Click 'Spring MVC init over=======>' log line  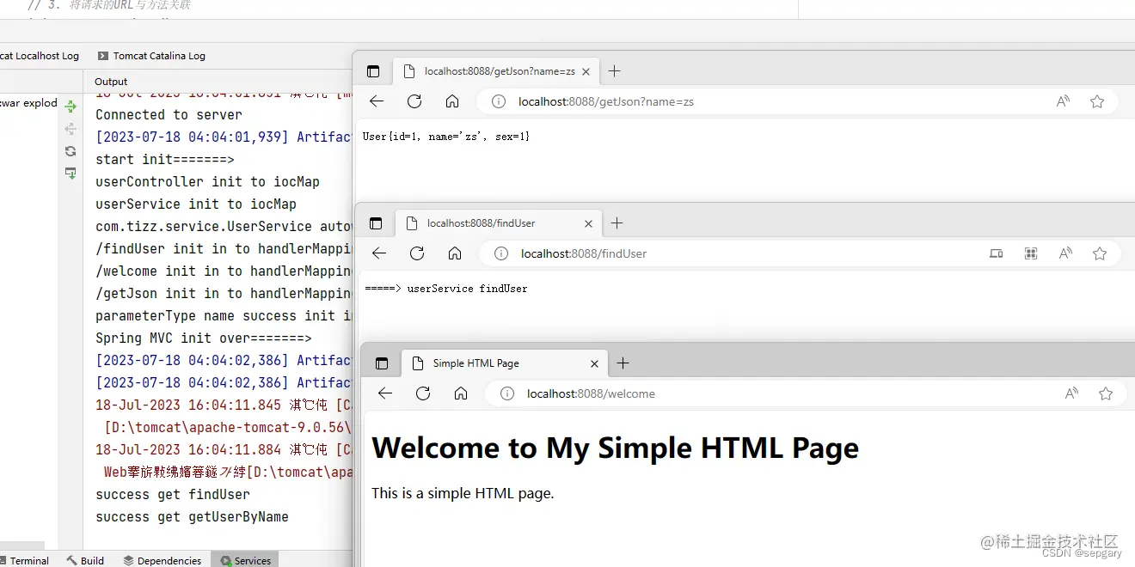click(x=204, y=338)
